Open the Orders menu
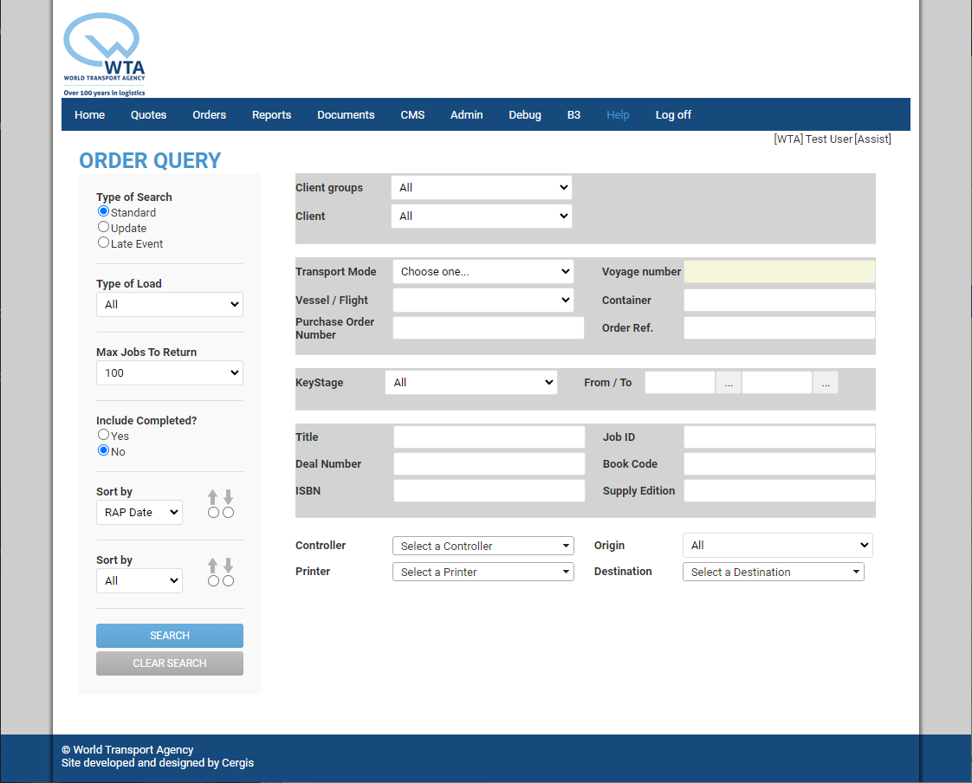Image resolution: width=972 pixels, height=783 pixels. pos(209,115)
